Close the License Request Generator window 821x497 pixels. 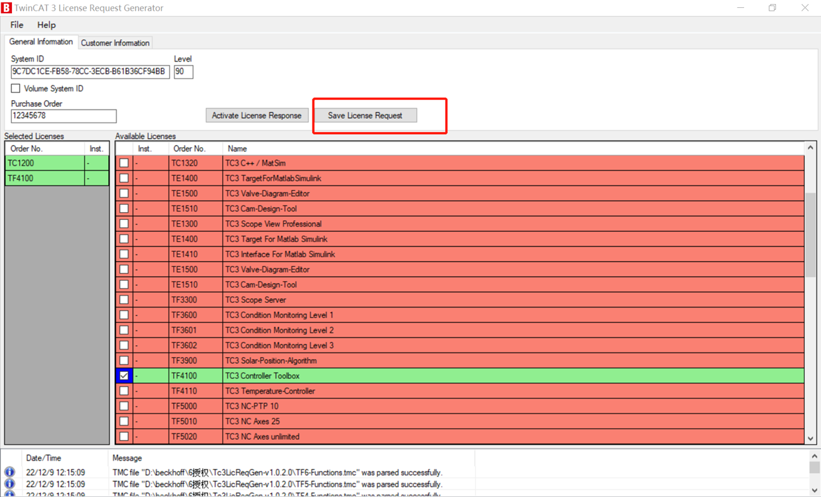[804, 8]
